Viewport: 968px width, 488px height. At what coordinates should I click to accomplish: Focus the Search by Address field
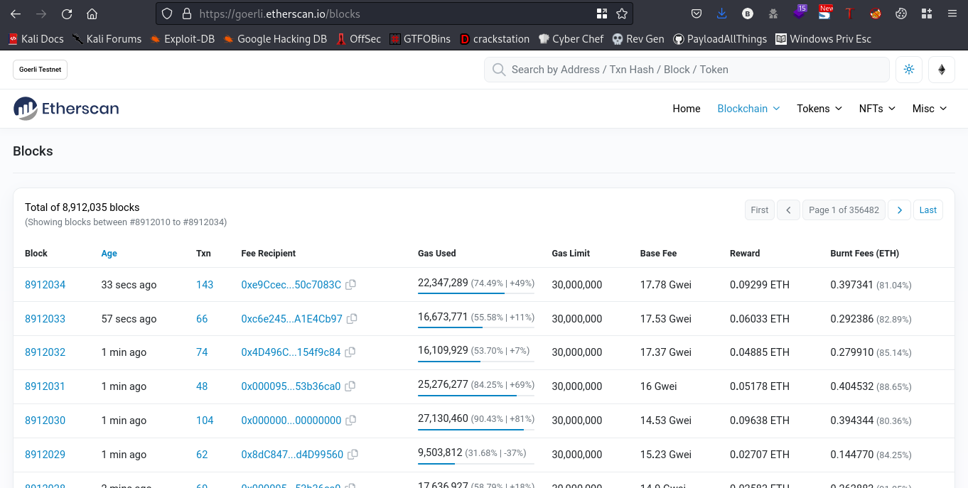coord(687,70)
